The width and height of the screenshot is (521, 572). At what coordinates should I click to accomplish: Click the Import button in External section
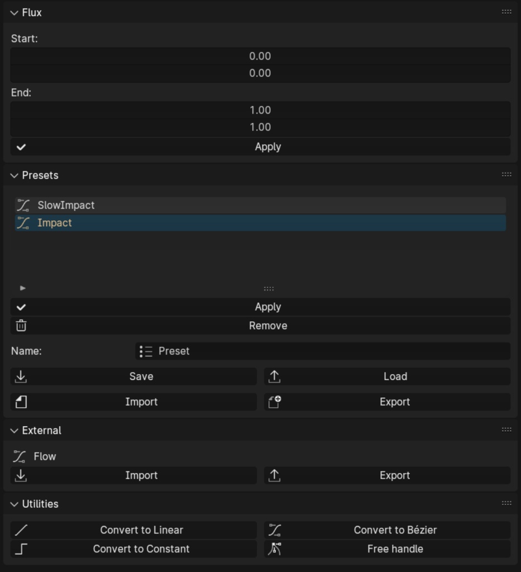[x=141, y=475]
